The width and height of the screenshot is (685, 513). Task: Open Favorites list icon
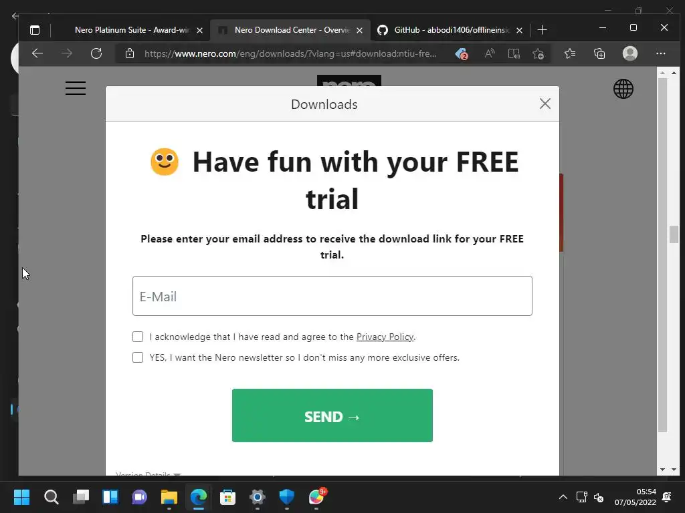570,53
